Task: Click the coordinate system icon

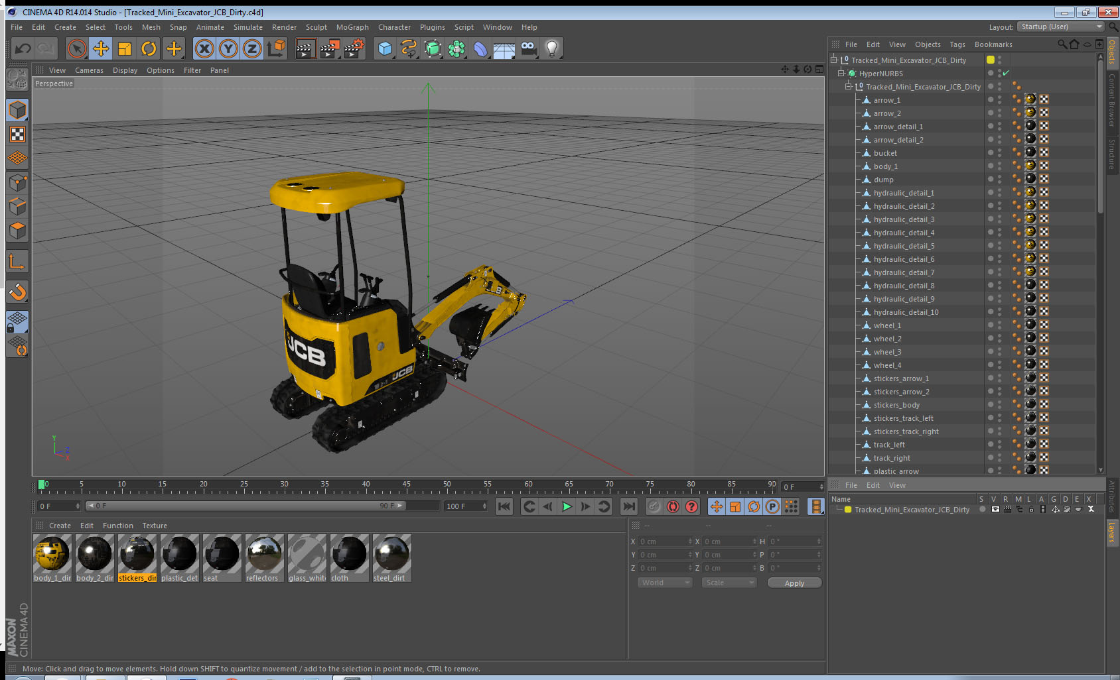Action: pyautogui.click(x=276, y=48)
